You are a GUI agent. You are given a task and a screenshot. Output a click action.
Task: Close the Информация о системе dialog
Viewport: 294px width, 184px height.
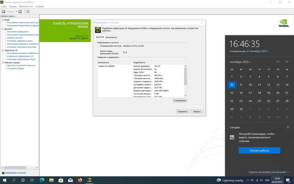point(202,22)
